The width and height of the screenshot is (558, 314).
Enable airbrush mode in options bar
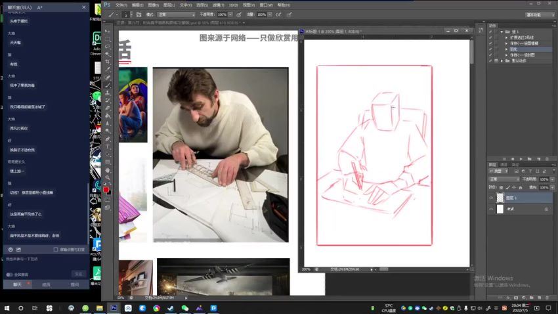(278, 14)
